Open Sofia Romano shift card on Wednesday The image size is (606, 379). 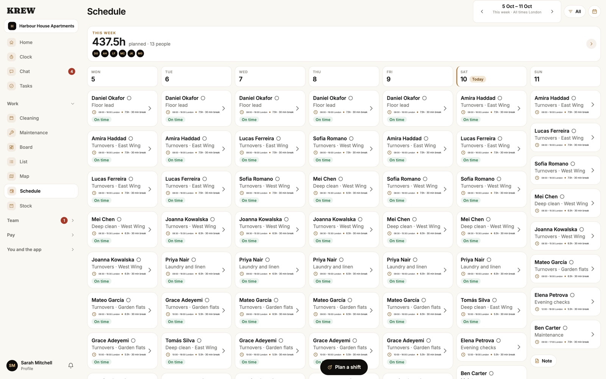(x=270, y=189)
